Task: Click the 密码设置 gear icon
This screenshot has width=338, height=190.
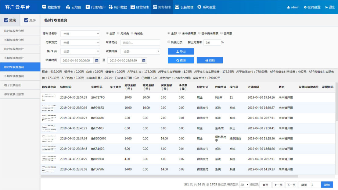Action: pos(305,7)
